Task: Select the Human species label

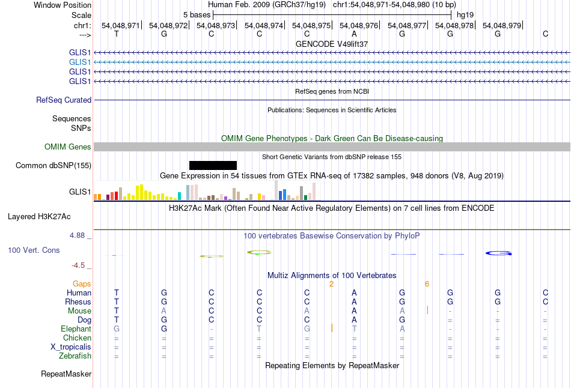Action: (x=79, y=293)
